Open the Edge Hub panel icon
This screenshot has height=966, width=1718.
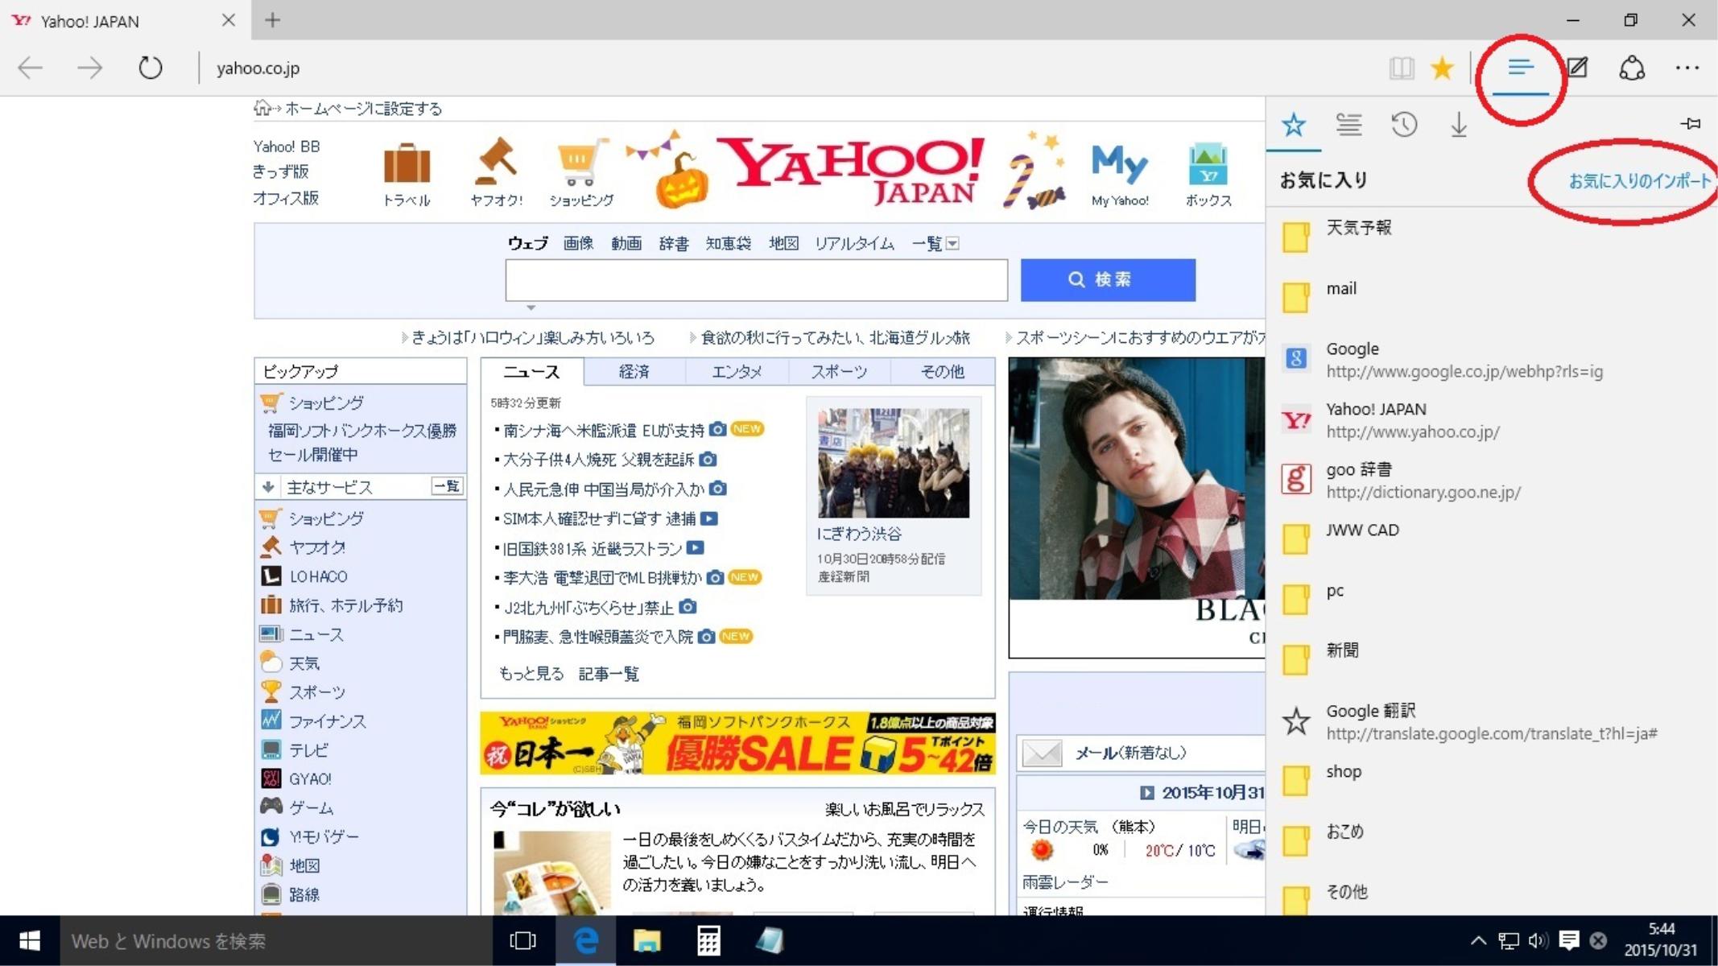coord(1520,68)
